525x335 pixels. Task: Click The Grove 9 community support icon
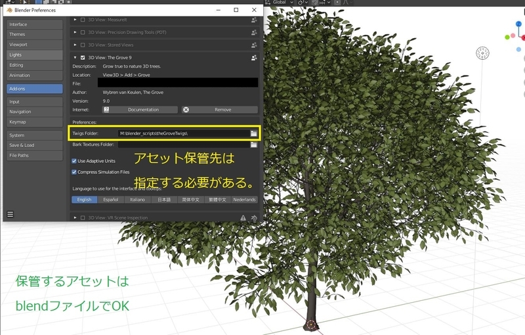click(254, 58)
